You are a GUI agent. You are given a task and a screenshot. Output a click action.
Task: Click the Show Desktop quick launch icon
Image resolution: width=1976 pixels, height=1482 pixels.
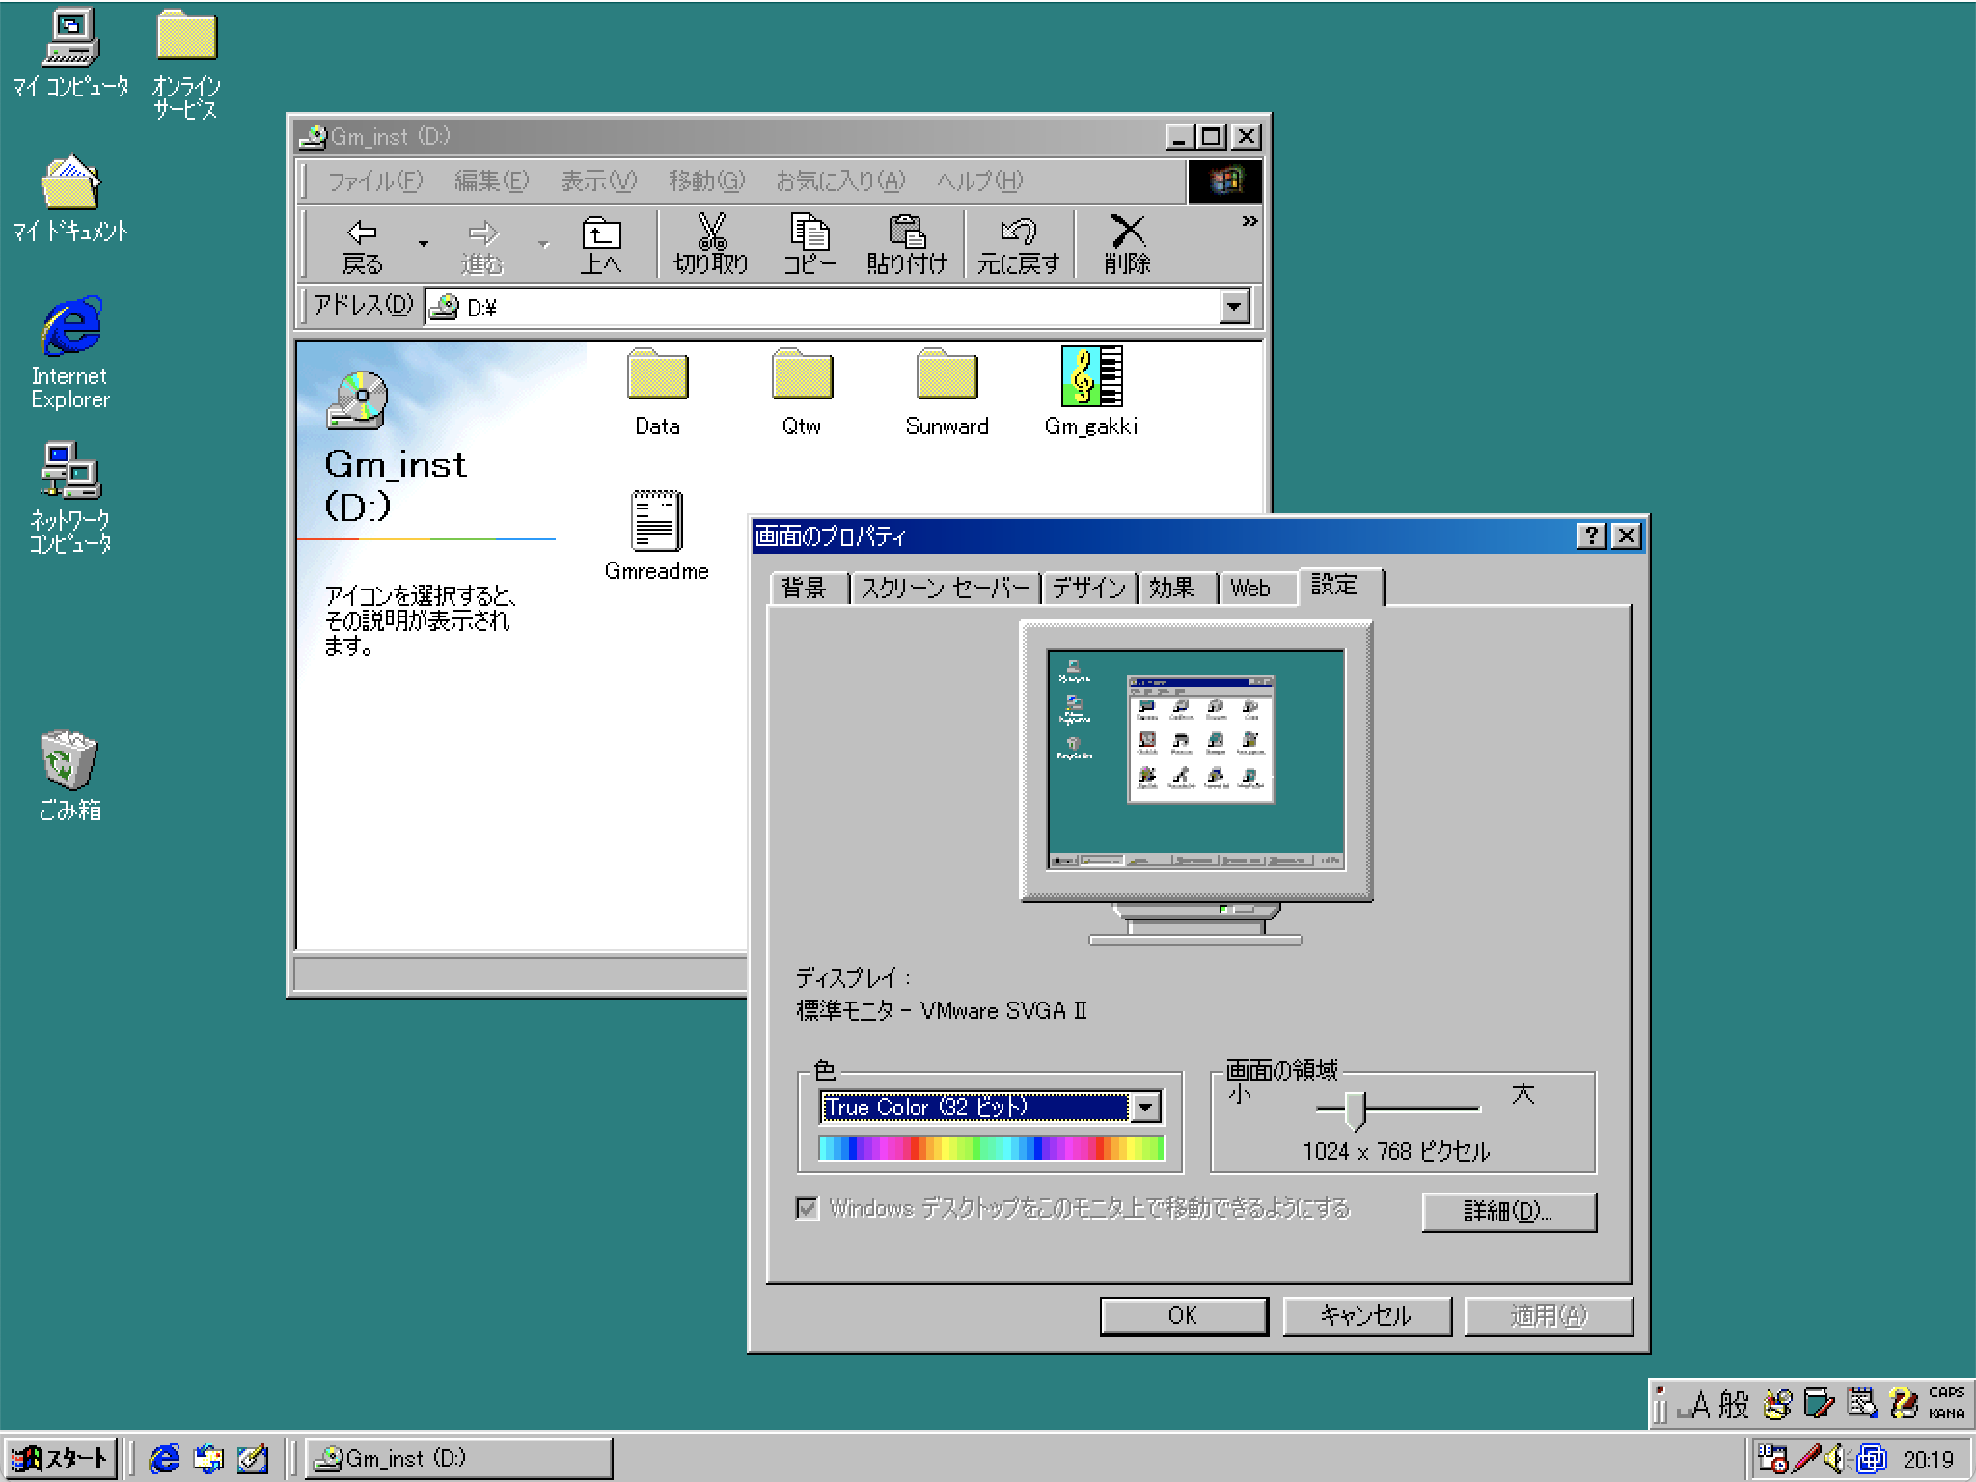coord(253,1458)
